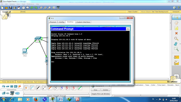Switch to the Realtime mode tab
This screenshot has height=102, width=181.
point(172,82)
